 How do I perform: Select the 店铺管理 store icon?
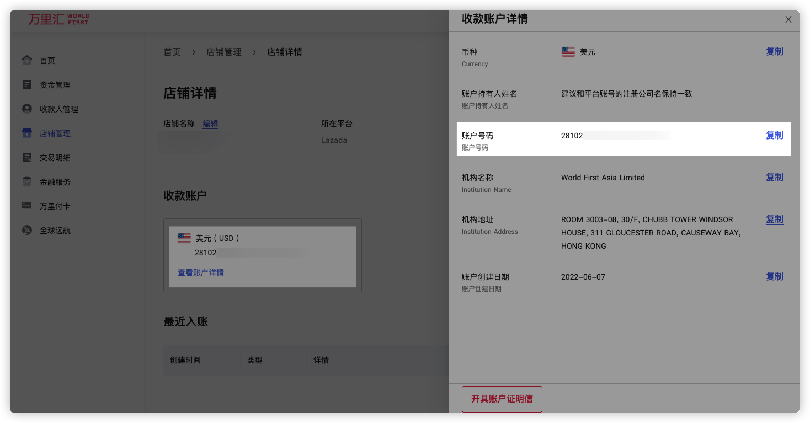click(x=27, y=133)
